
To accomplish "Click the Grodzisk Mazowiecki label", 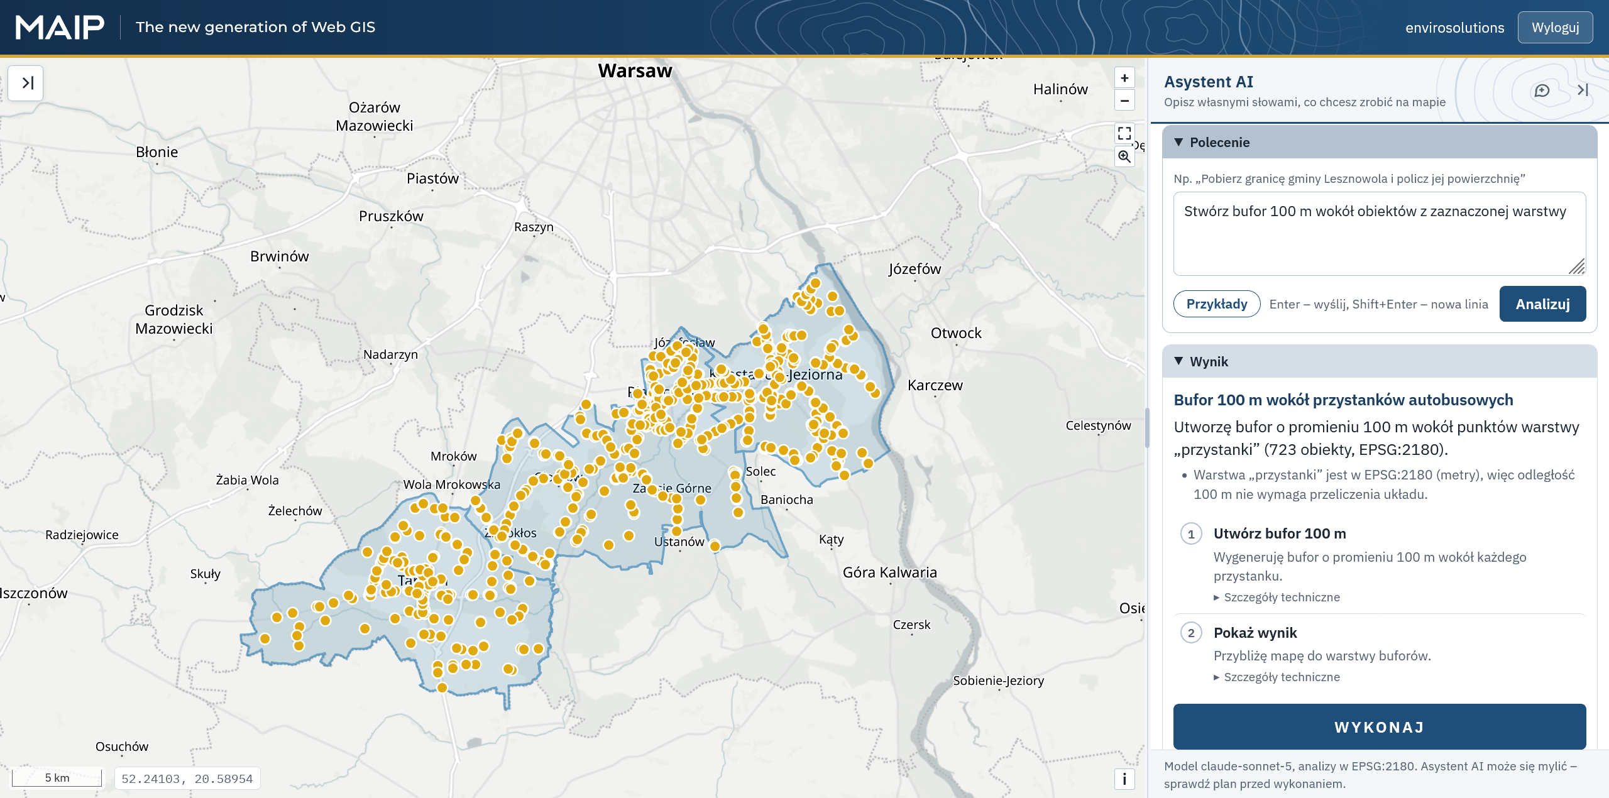I will tap(174, 319).
